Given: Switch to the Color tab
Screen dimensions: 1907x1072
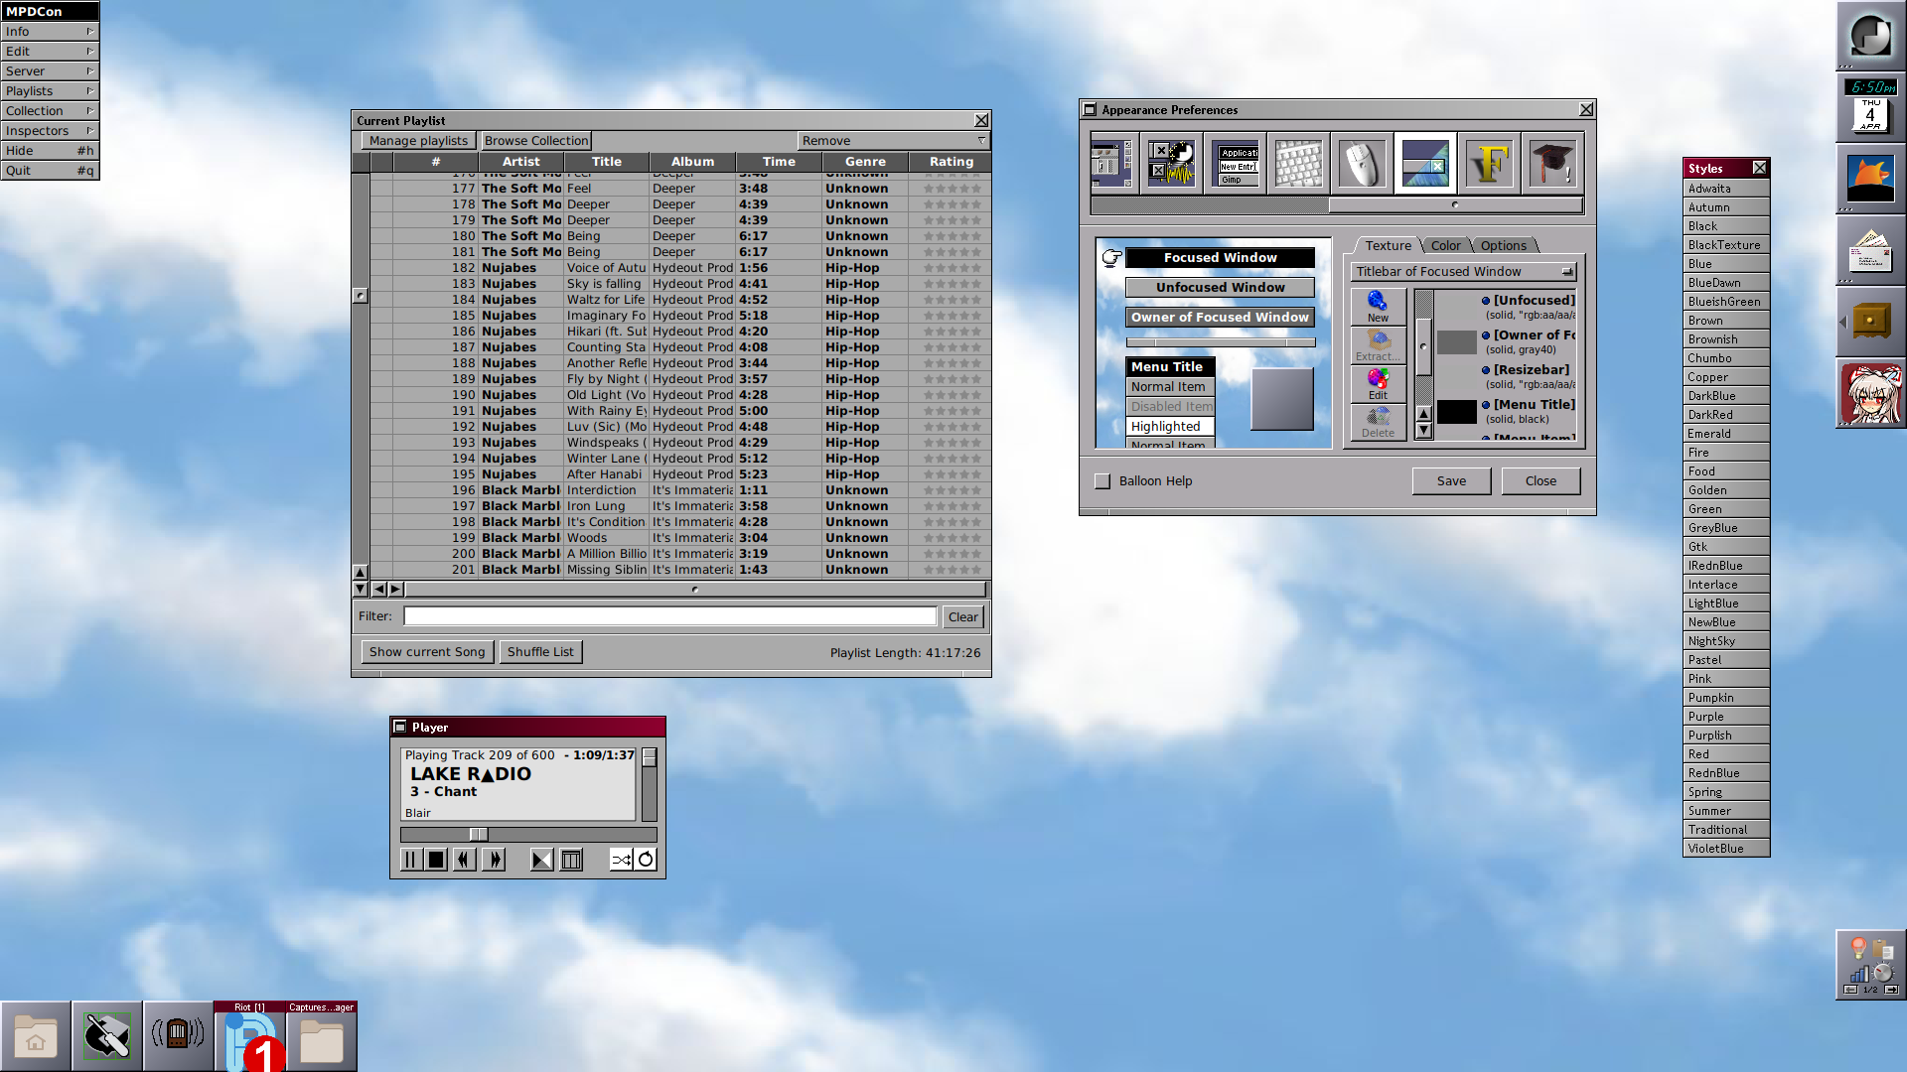Looking at the screenshot, I should click(x=1445, y=246).
